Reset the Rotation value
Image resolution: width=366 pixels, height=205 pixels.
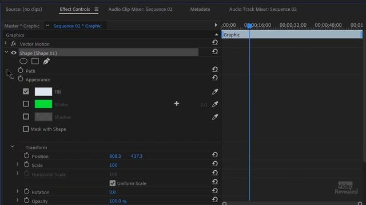pyautogui.click(x=215, y=191)
